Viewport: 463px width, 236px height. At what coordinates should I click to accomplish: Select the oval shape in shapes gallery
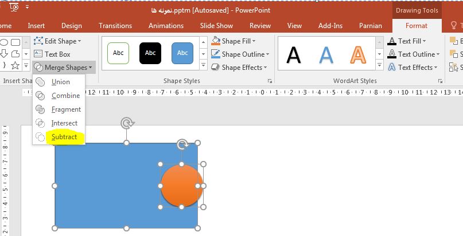click(3, 42)
